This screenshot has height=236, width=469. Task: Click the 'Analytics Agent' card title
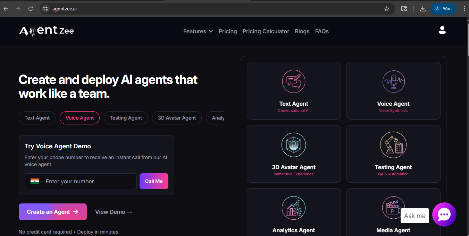294,230
